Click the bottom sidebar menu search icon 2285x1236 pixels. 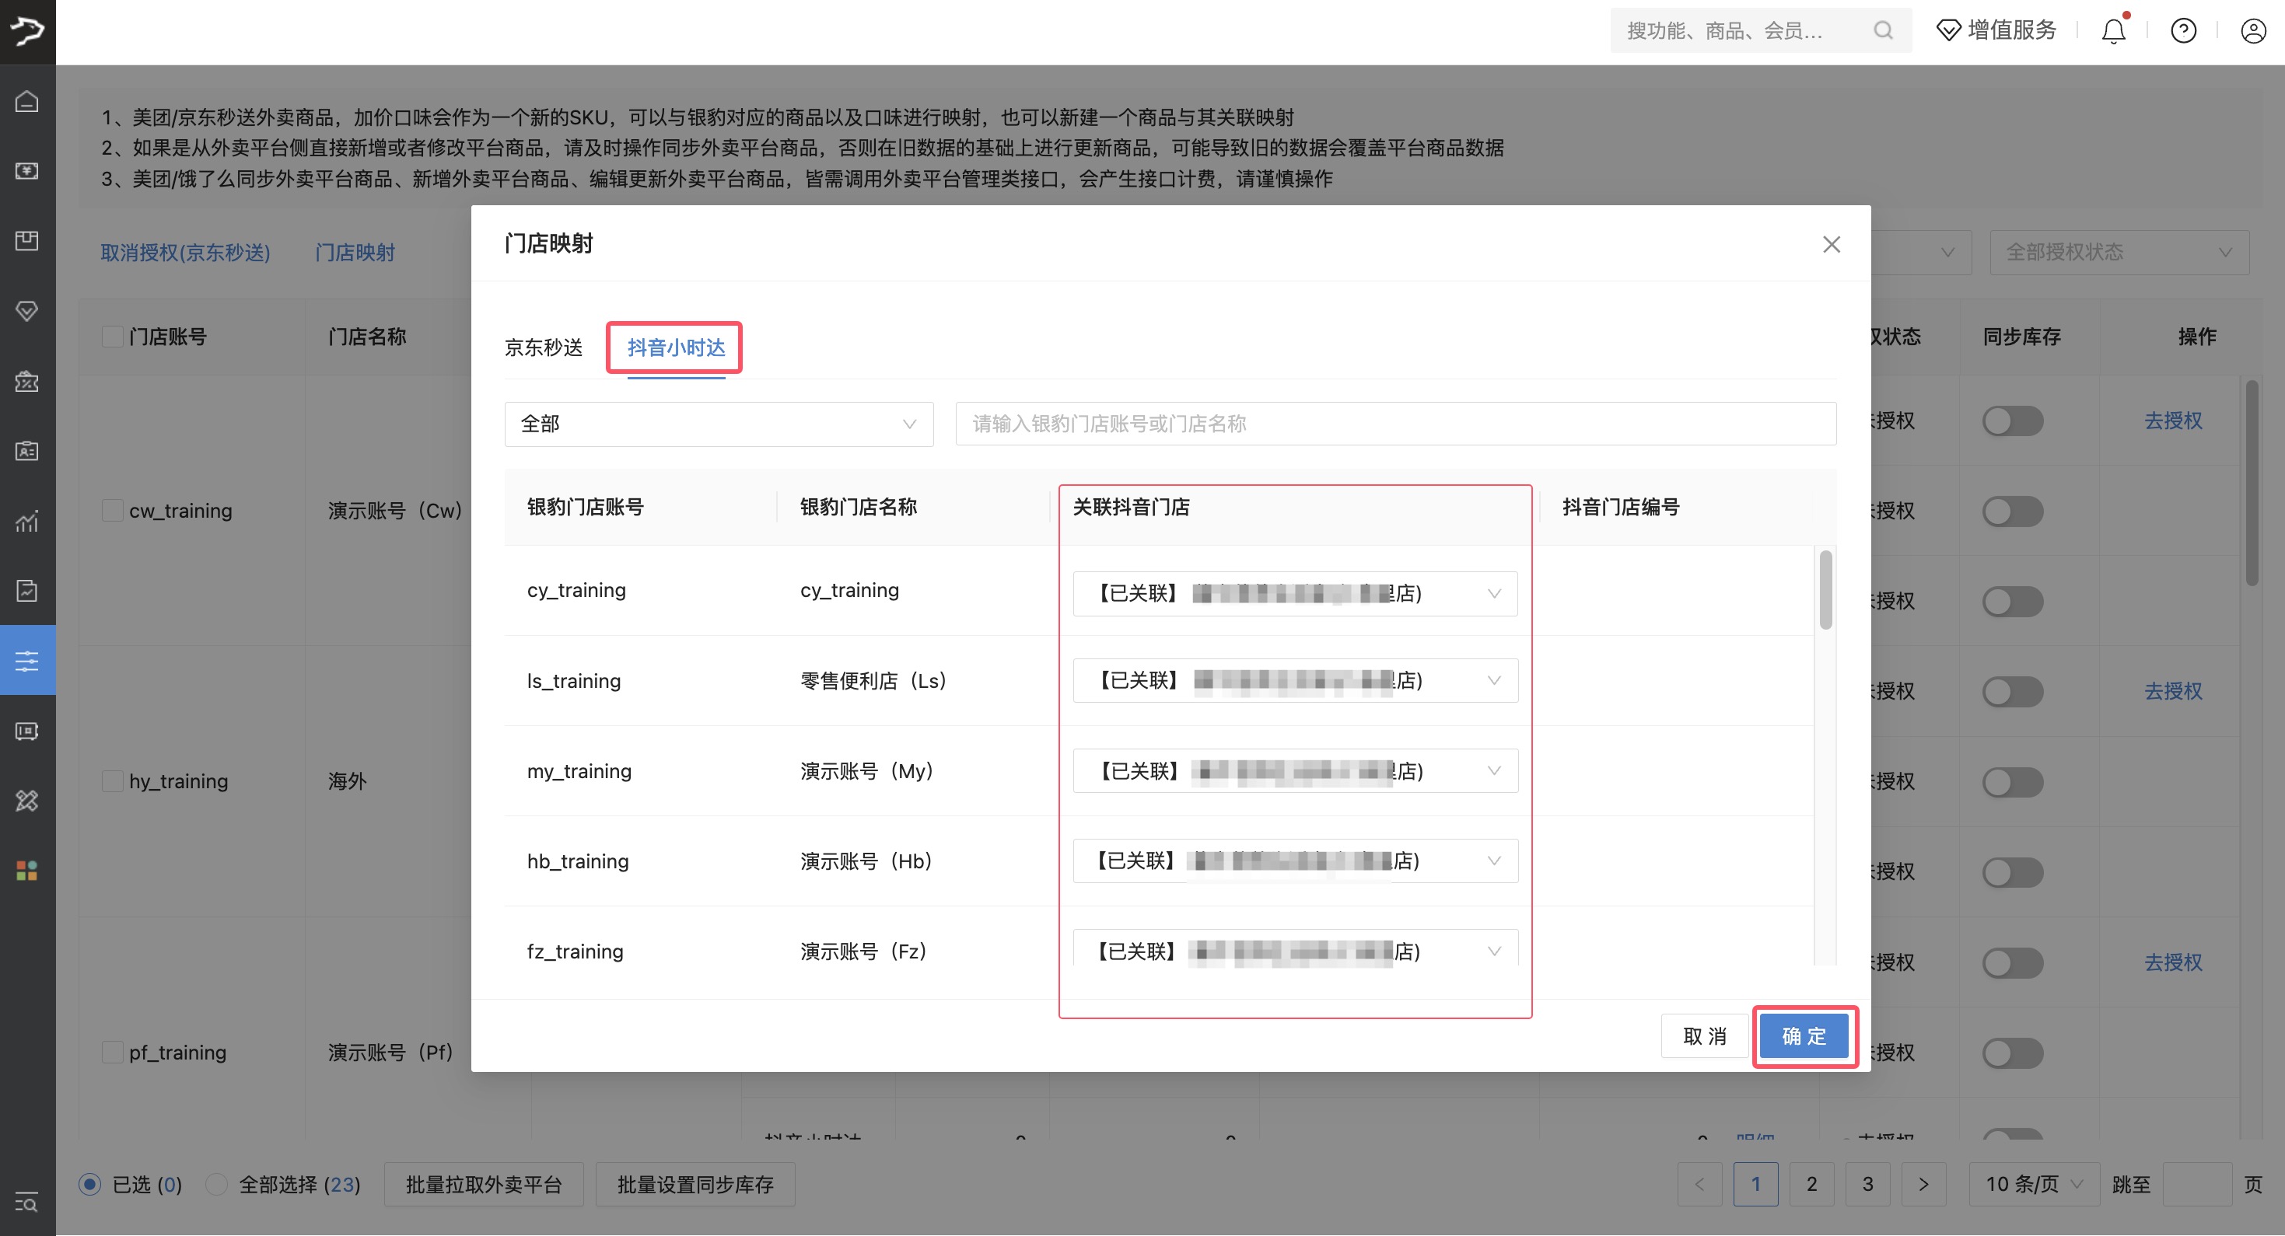(x=26, y=1203)
